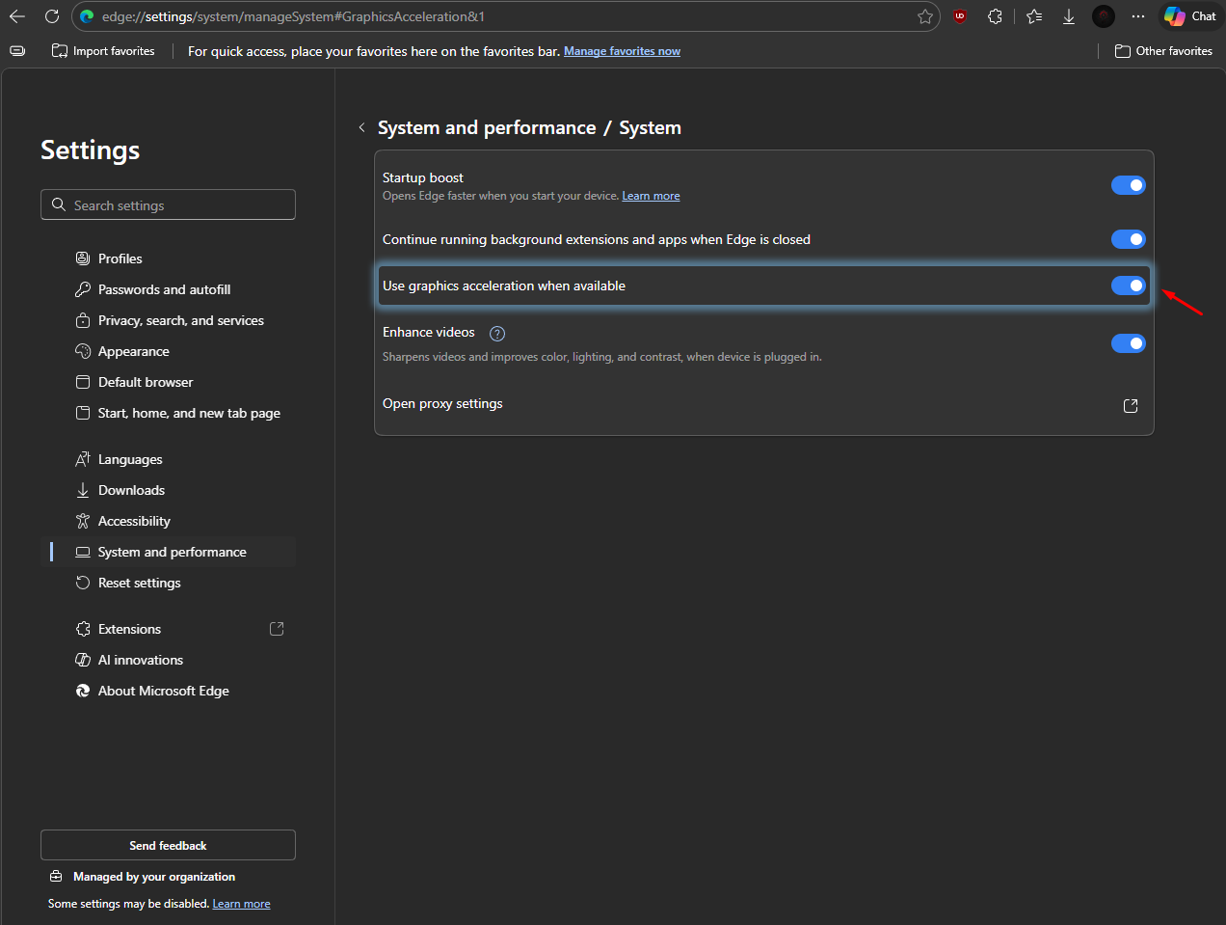Select Privacy, search, and services in sidebar

pyautogui.click(x=180, y=320)
